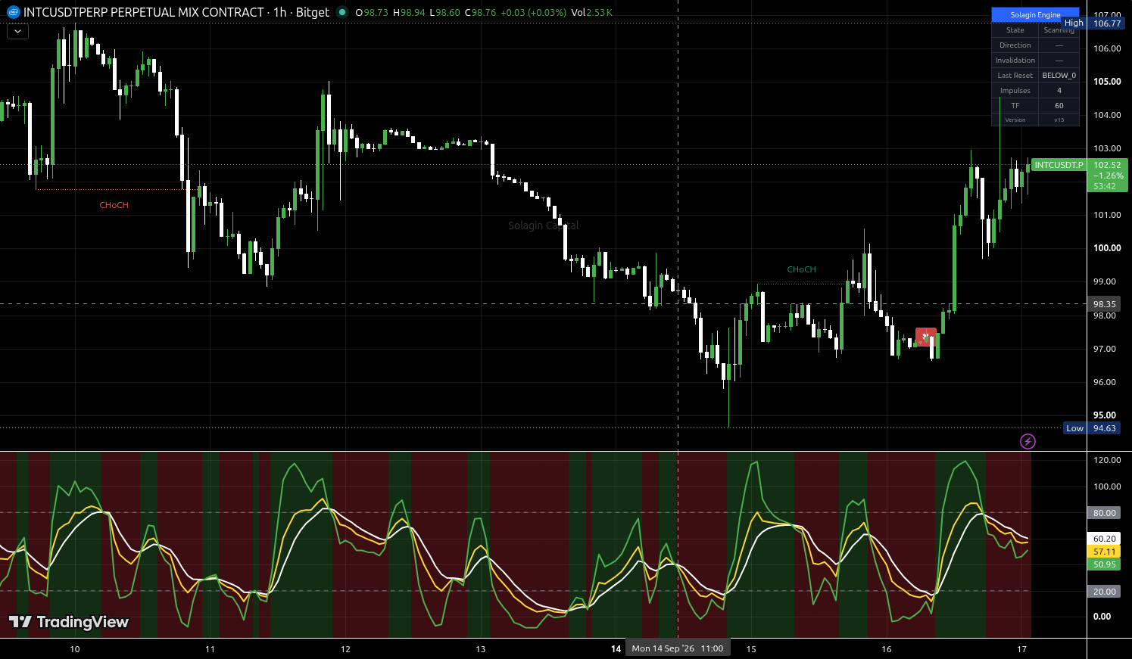Image resolution: width=1132 pixels, height=659 pixels.
Task: Click the green CHoCH label on the chart
Action: (x=802, y=269)
